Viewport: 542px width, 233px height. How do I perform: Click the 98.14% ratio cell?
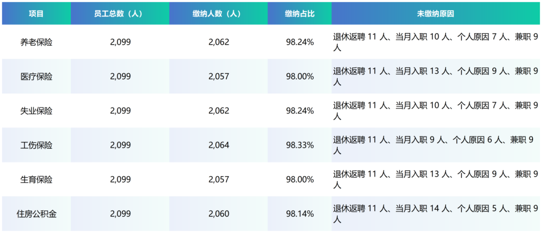(x=299, y=213)
